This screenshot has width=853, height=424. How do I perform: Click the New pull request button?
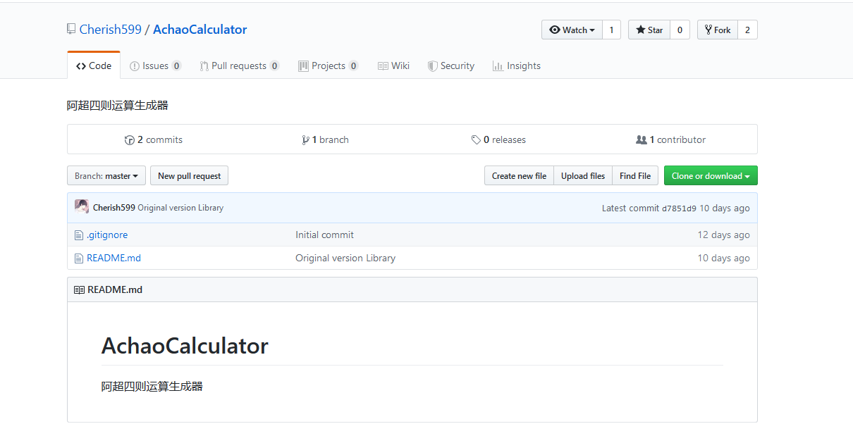pos(189,176)
